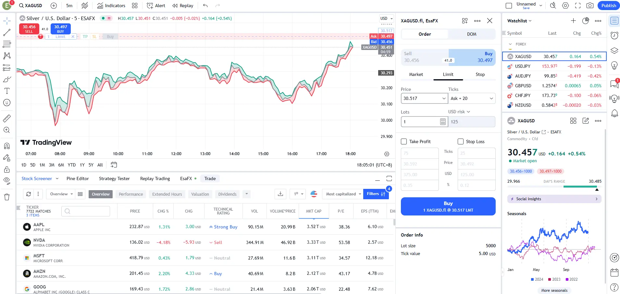Select the brush drawing tool
Image resolution: width=620 pixels, height=294 pixels.
pos(7,79)
